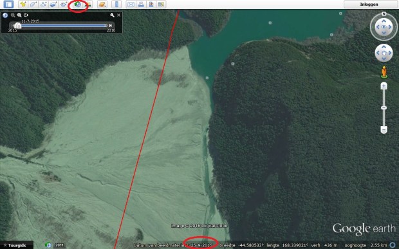The image size is (399, 249).
Task: Zoom in the time slider range
Action: click(19, 15)
